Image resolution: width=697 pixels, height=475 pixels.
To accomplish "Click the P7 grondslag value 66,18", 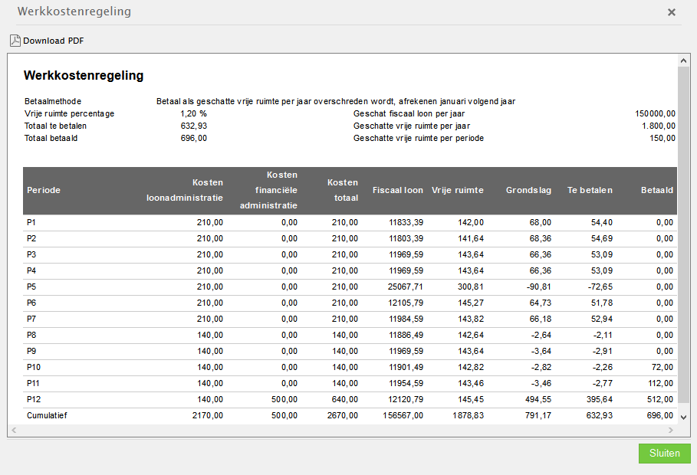I will (541, 319).
